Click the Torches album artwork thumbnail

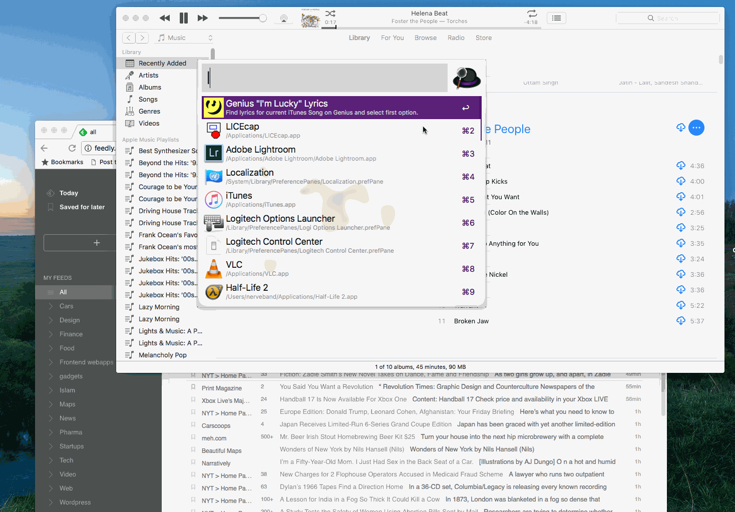[x=310, y=19]
